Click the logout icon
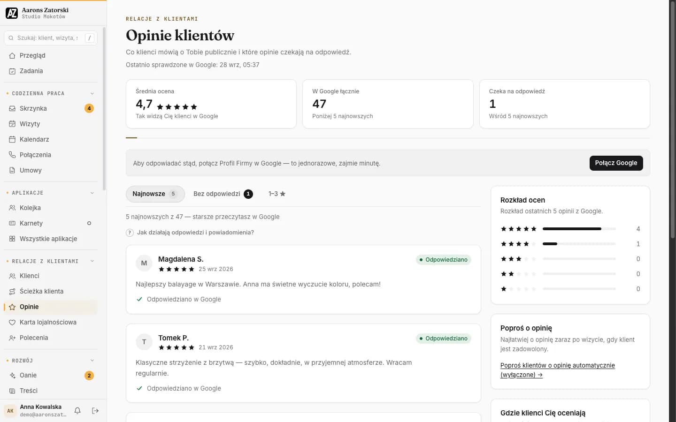 (x=95, y=411)
